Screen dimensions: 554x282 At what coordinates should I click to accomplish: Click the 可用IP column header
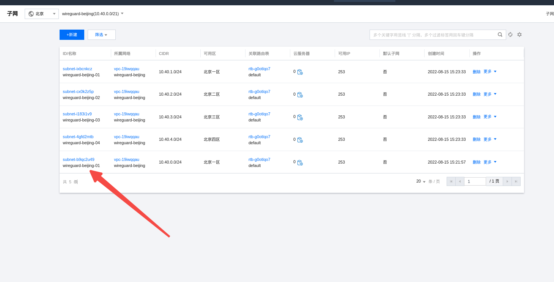click(x=344, y=54)
